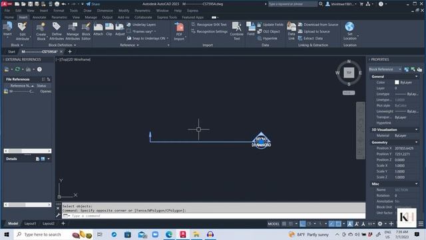Click the TOP face of the ViewCube
Screen dimensions: 426x240
click(349, 73)
